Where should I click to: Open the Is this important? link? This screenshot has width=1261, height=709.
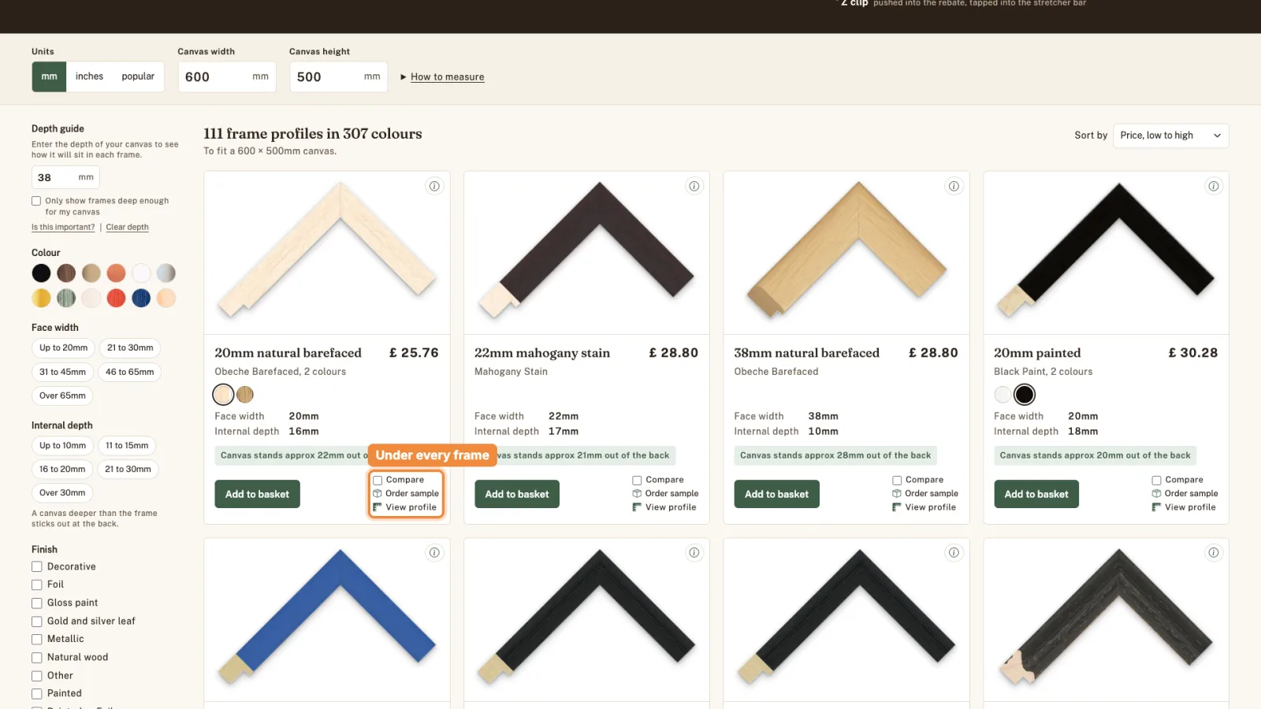[x=63, y=227]
